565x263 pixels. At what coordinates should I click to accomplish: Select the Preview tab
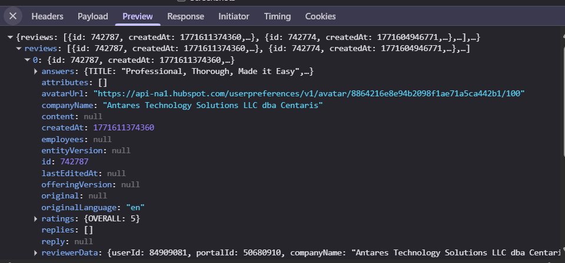coord(137,16)
